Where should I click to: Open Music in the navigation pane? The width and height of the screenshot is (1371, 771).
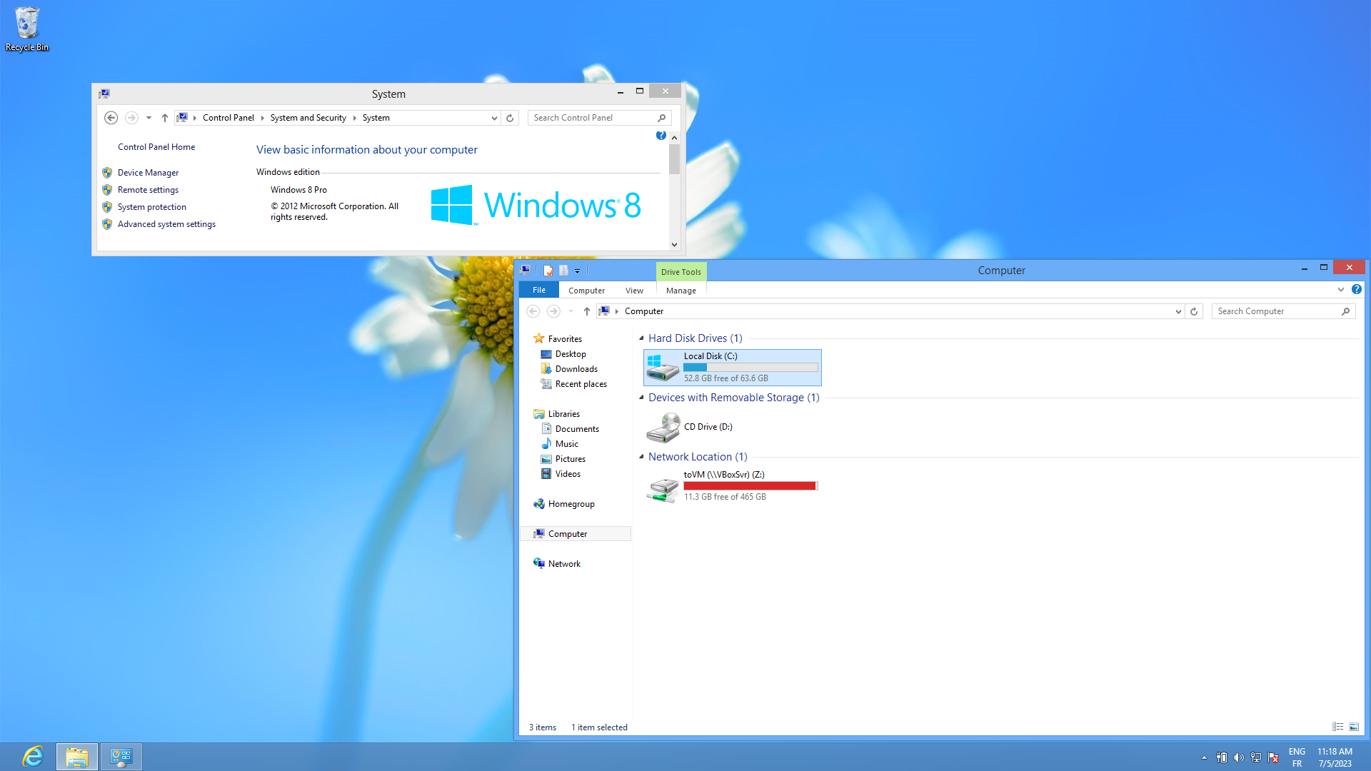point(568,443)
